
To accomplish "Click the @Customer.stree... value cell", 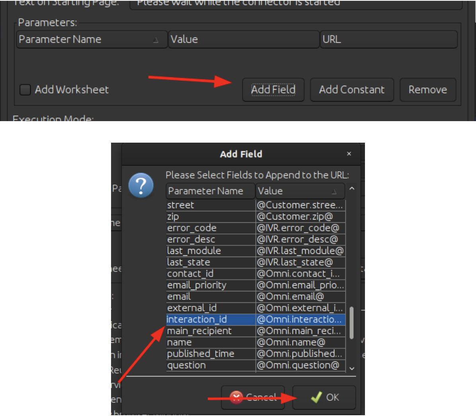I will (x=300, y=205).
